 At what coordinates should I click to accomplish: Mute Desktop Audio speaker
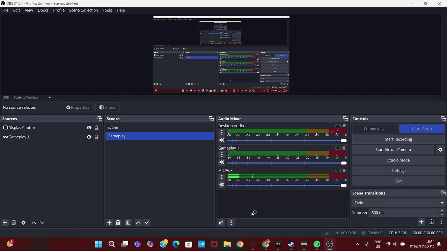222,140
